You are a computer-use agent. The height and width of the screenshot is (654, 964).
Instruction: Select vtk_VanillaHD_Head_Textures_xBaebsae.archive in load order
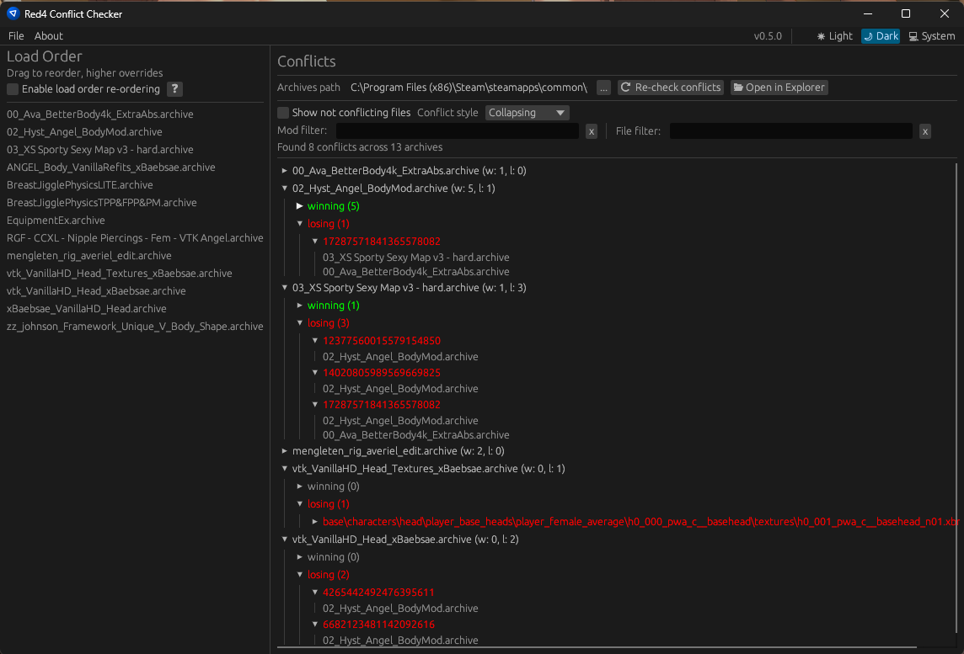(120, 274)
